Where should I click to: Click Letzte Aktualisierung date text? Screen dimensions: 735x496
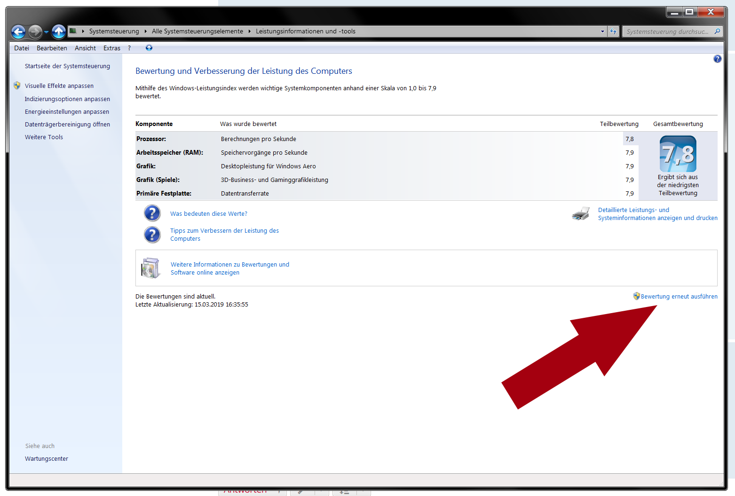[192, 305]
